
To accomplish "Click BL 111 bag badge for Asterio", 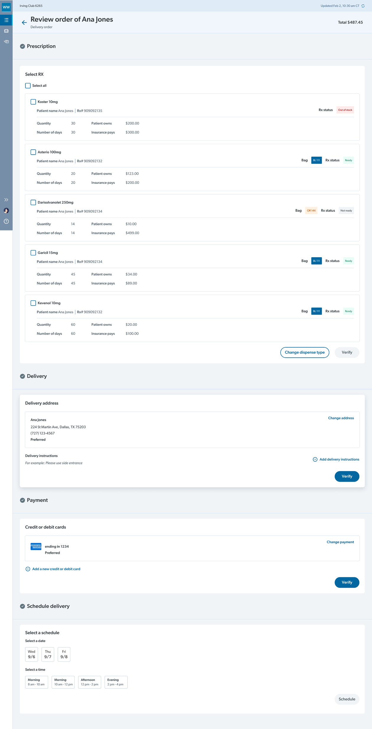I will 316,160.
